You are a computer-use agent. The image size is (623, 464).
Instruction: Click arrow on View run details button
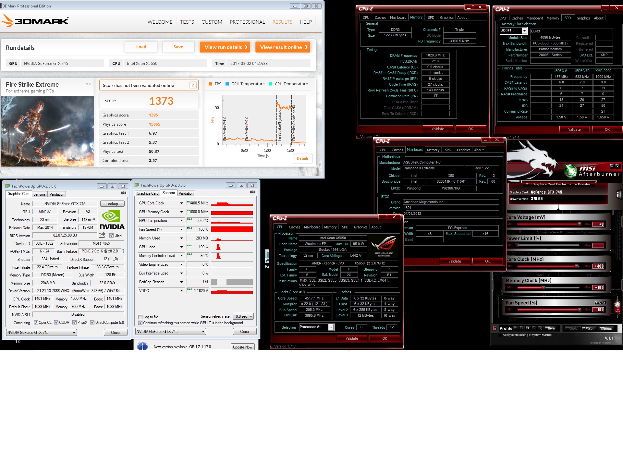tap(246, 47)
